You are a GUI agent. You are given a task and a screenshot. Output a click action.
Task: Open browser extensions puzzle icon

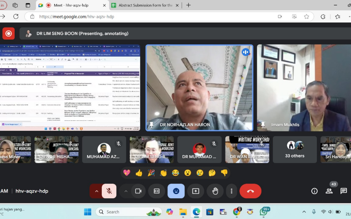[x=323, y=17]
